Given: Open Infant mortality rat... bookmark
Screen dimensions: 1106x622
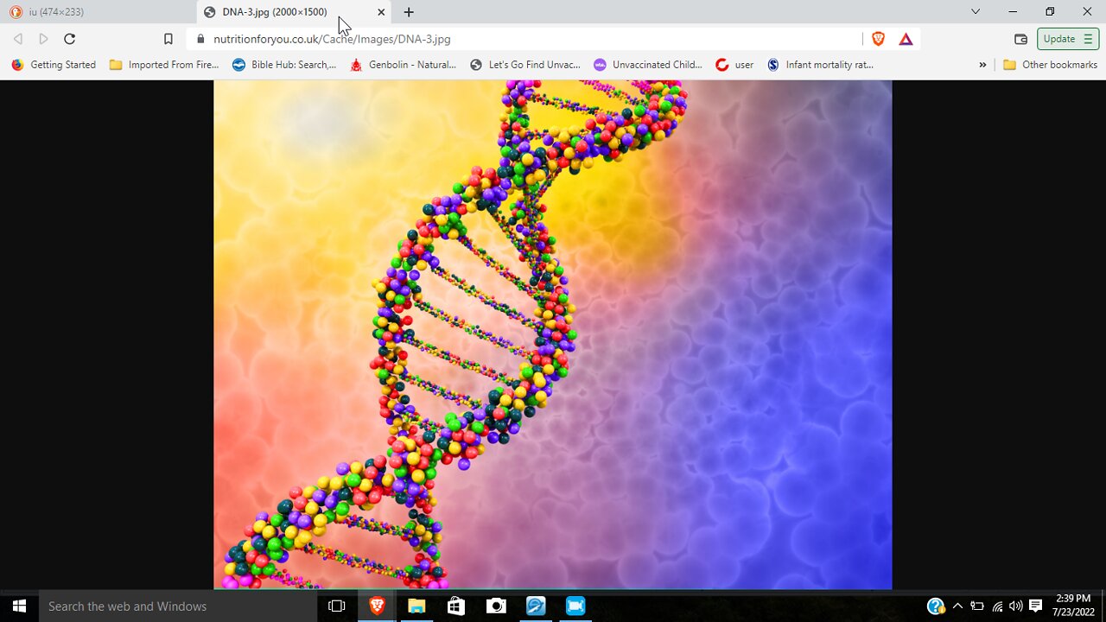Looking at the screenshot, I should point(820,65).
